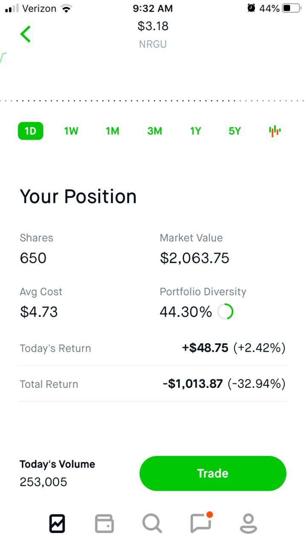Tap the portfolio diversity ring icon
Viewport: 306px width, 544px height.
[225, 312]
